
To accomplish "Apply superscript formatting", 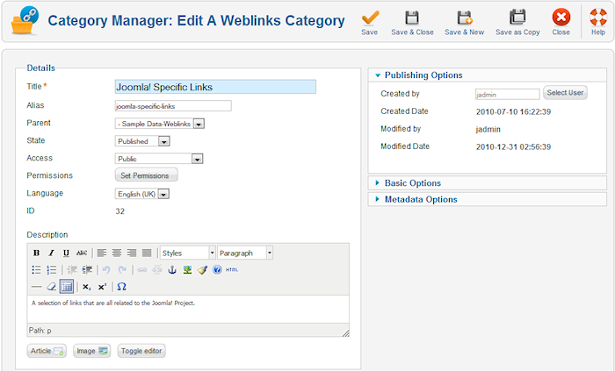I will [x=102, y=287].
